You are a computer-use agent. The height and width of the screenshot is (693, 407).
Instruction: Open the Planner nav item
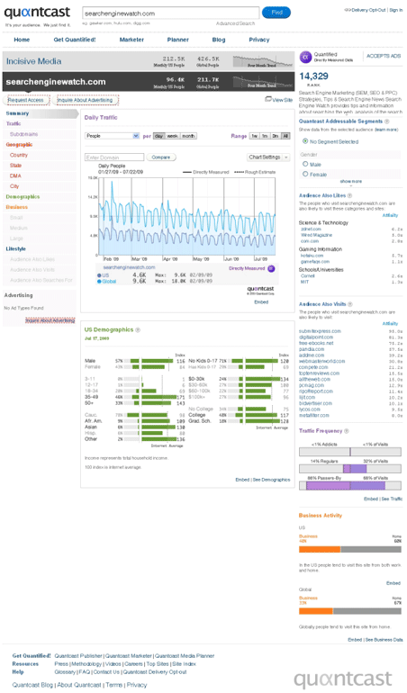[x=178, y=40]
